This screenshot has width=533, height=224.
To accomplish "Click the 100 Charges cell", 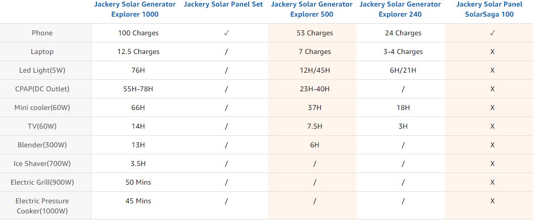I will click(x=138, y=33).
